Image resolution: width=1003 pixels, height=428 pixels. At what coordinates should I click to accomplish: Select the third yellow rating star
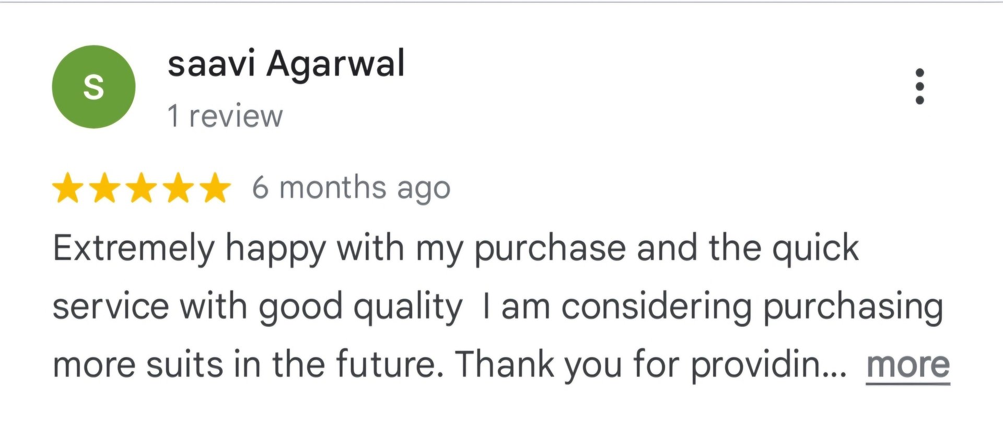click(142, 188)
